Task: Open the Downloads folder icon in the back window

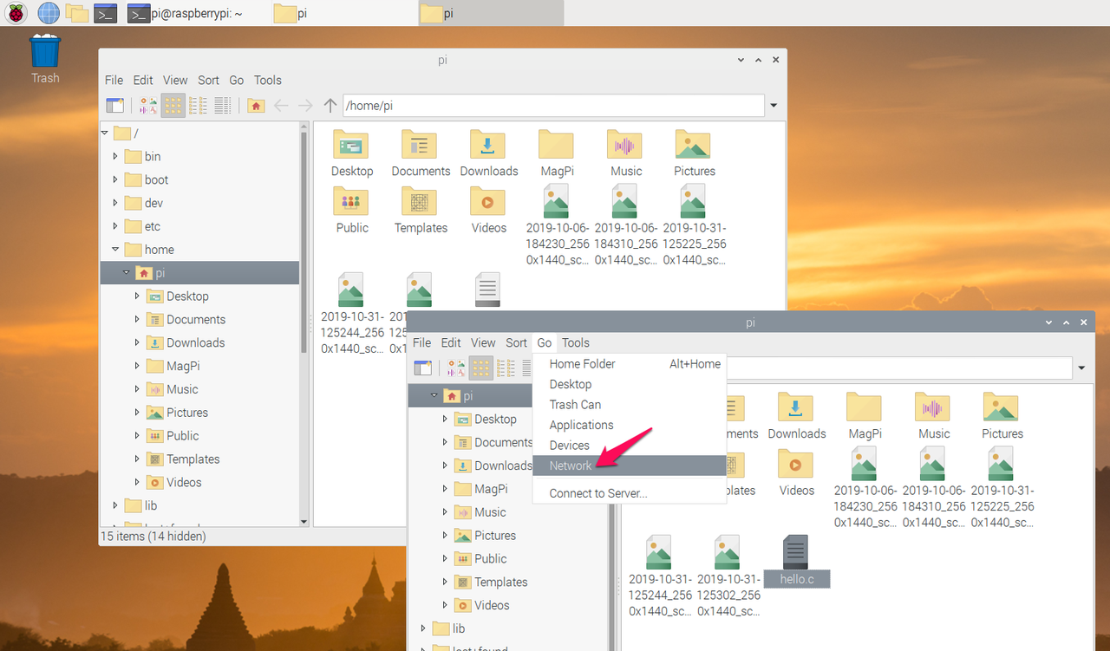Action: click(x=488, y=153)
